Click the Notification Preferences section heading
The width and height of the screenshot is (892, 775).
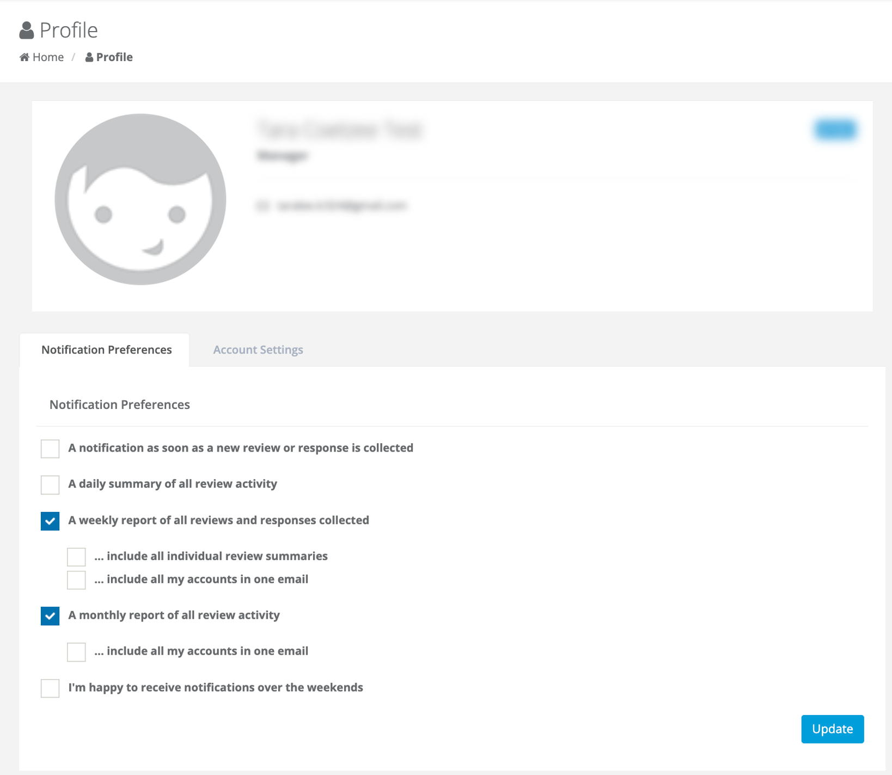pos(119,404)
